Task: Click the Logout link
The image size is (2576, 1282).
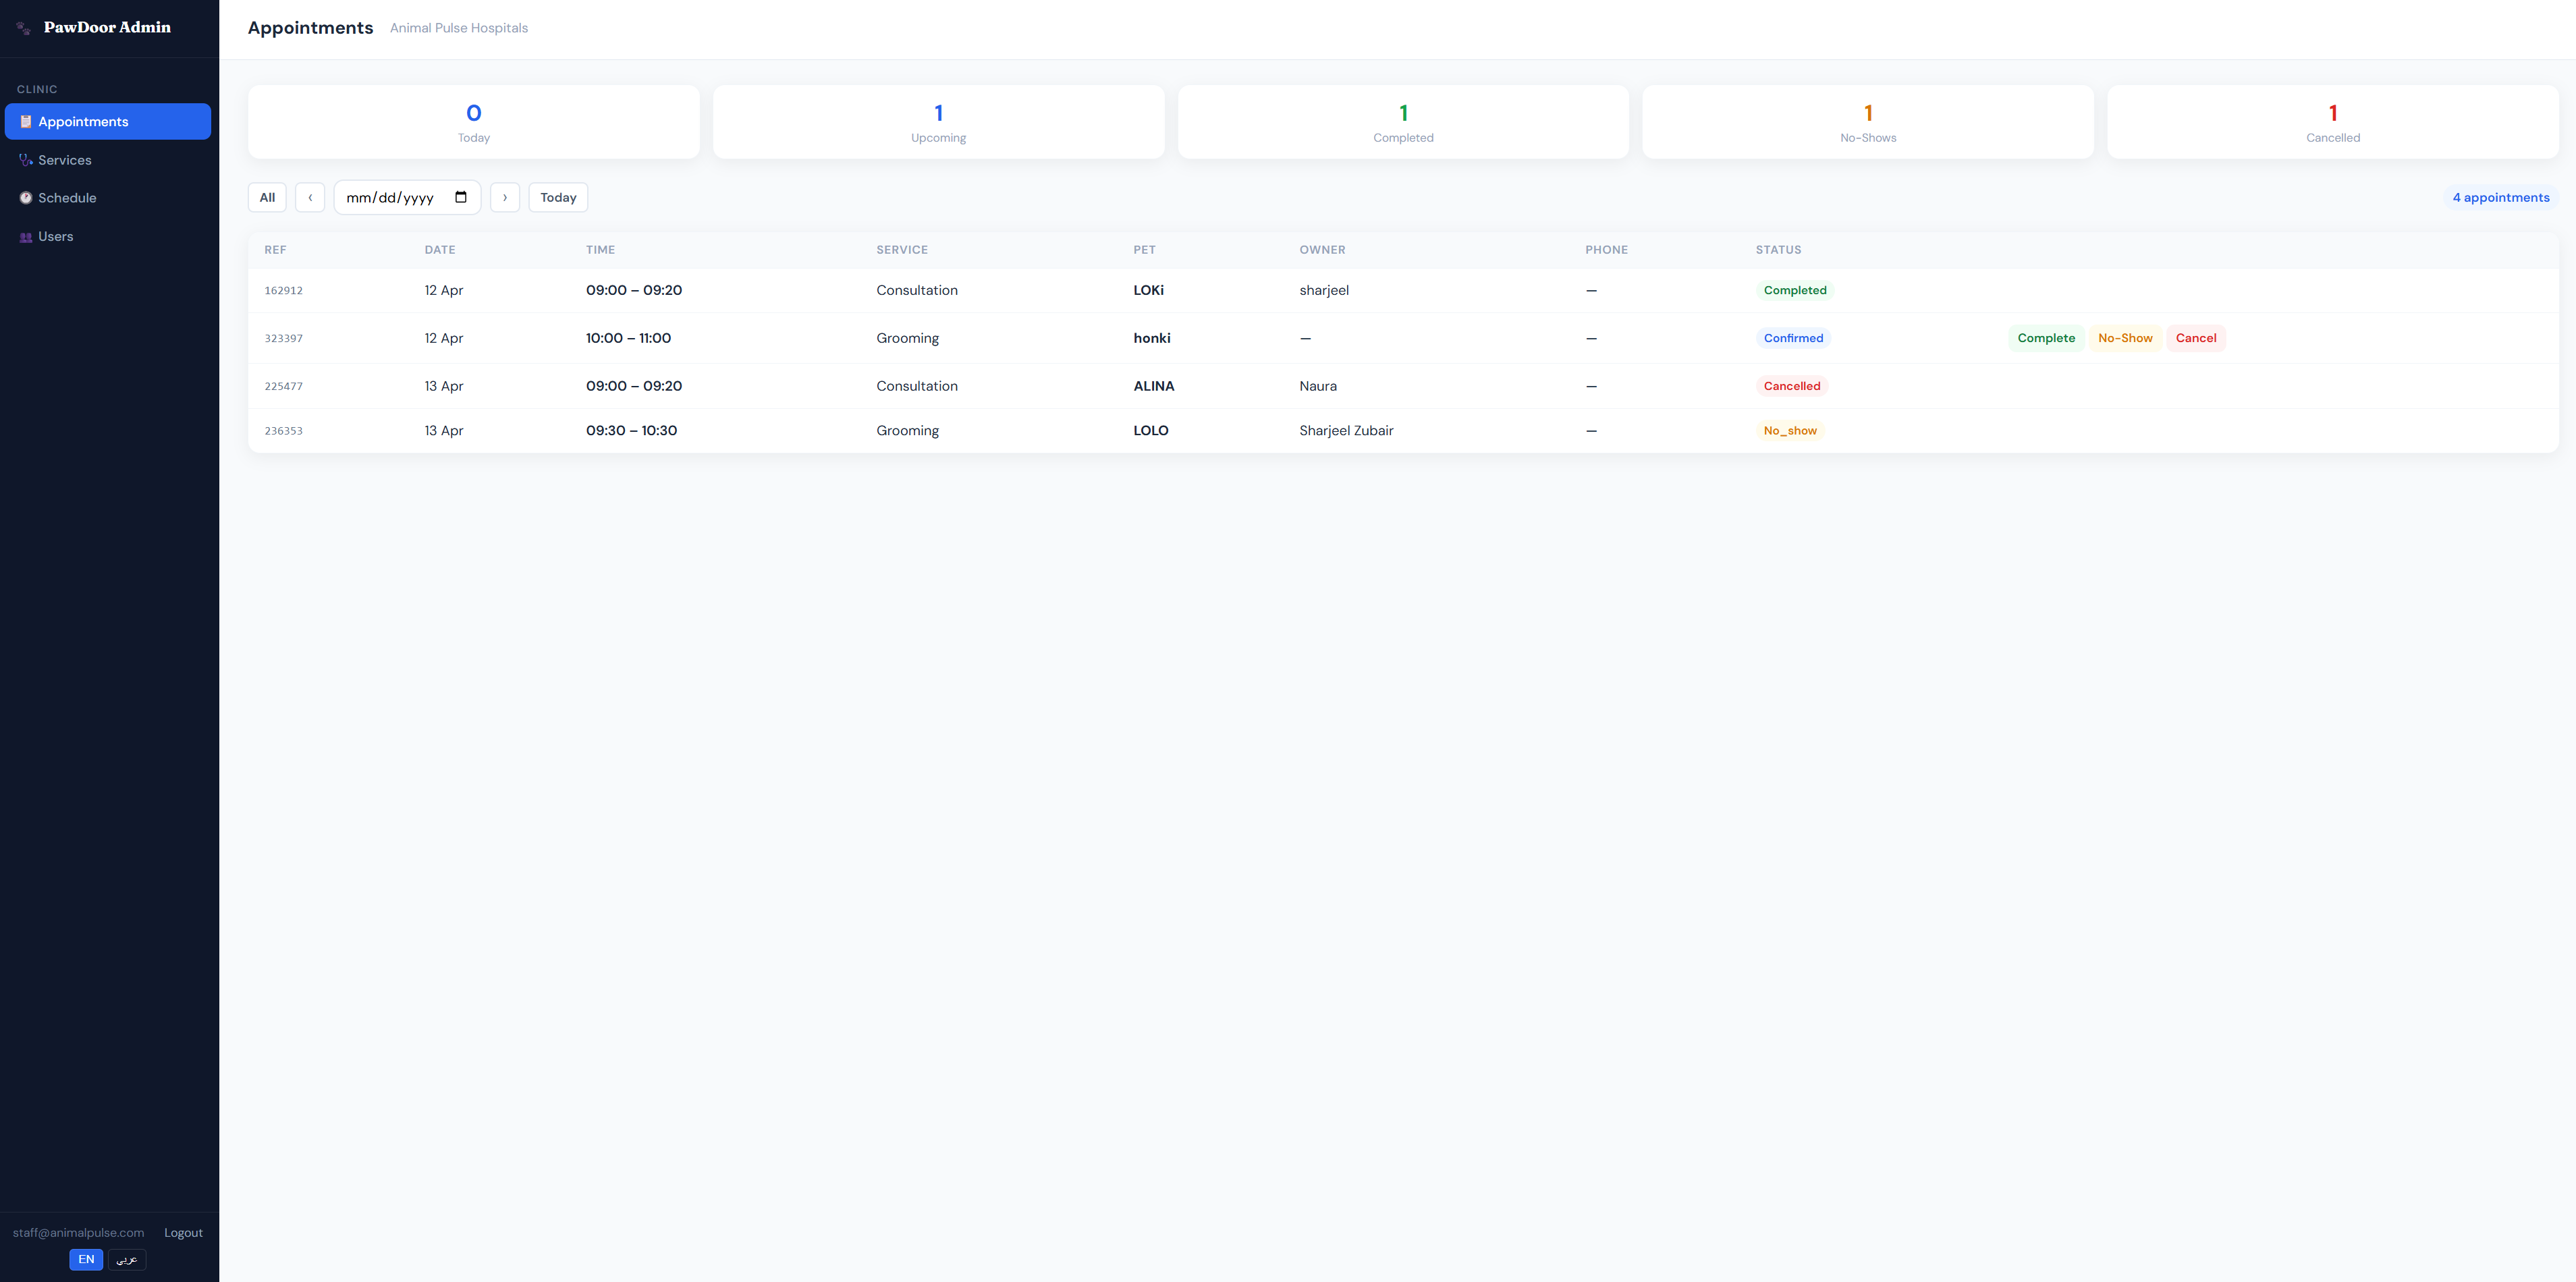Action: click(x=183, y=1232)
